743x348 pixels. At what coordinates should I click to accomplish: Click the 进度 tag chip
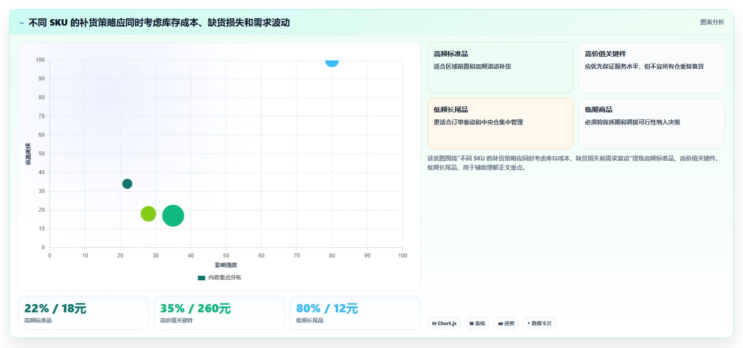click(x=506, y=323)
